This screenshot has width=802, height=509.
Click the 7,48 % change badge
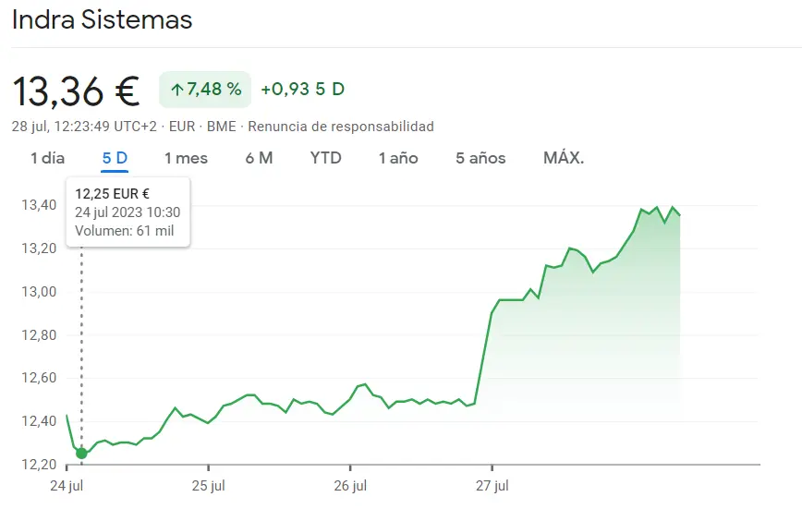click(205, 90)
